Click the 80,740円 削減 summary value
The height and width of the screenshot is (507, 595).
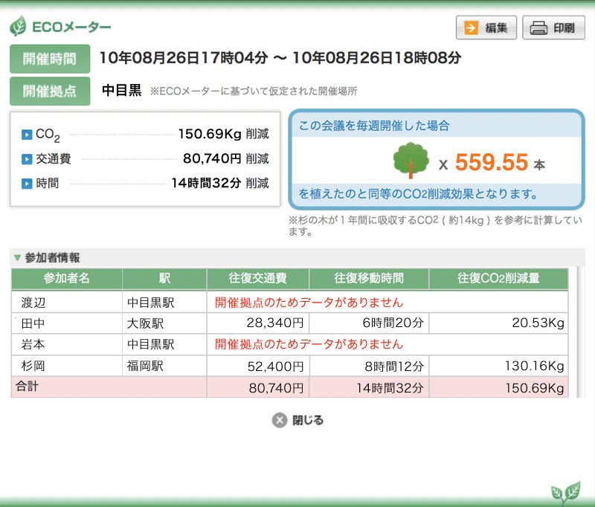(226, 158)
